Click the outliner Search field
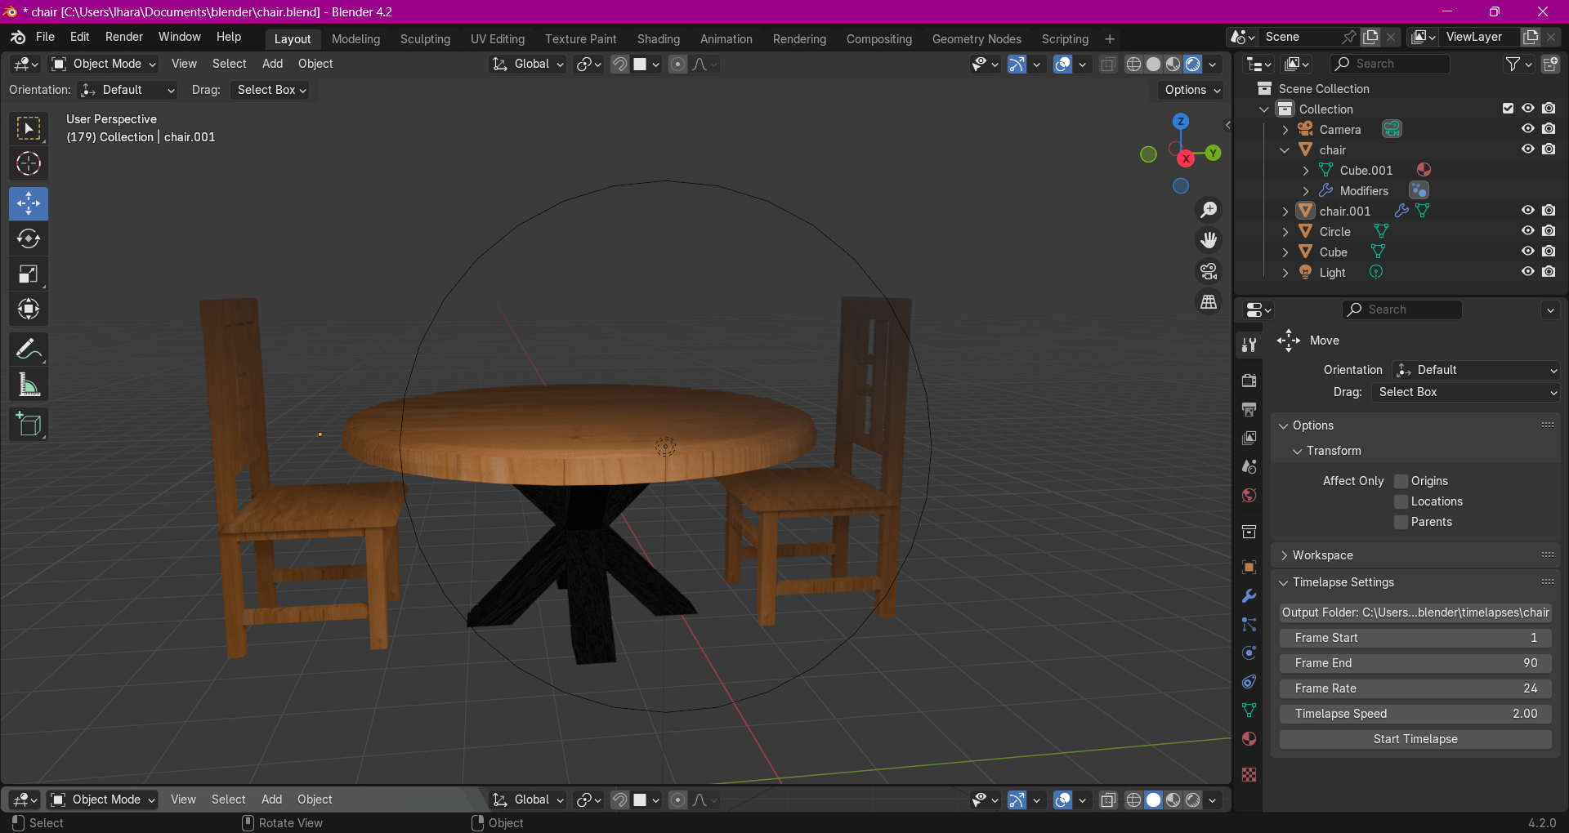This screenshot has width=1569, height=833. coord(1389,64)
